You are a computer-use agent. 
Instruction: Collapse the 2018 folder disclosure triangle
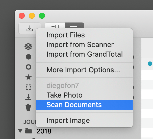pyautogui.click(x=20, y=131)
